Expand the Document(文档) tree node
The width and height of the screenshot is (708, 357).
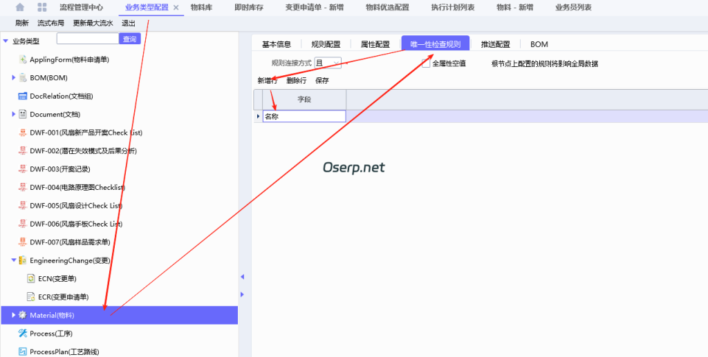pos(14,114)
